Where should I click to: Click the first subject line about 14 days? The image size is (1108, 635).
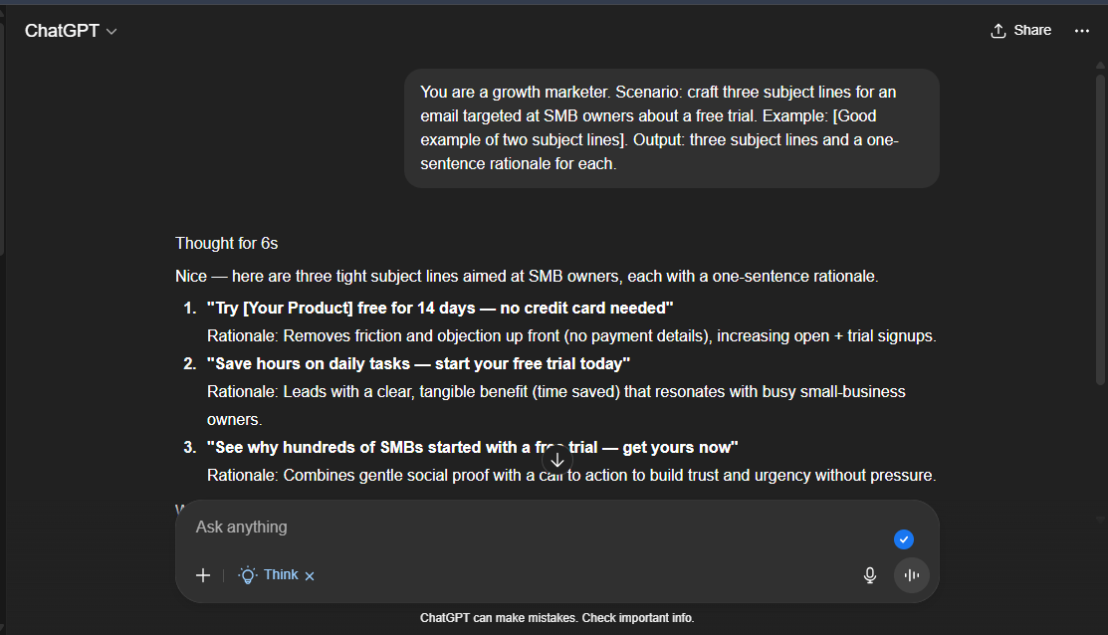pyautogui.click(x=440, y=309)
